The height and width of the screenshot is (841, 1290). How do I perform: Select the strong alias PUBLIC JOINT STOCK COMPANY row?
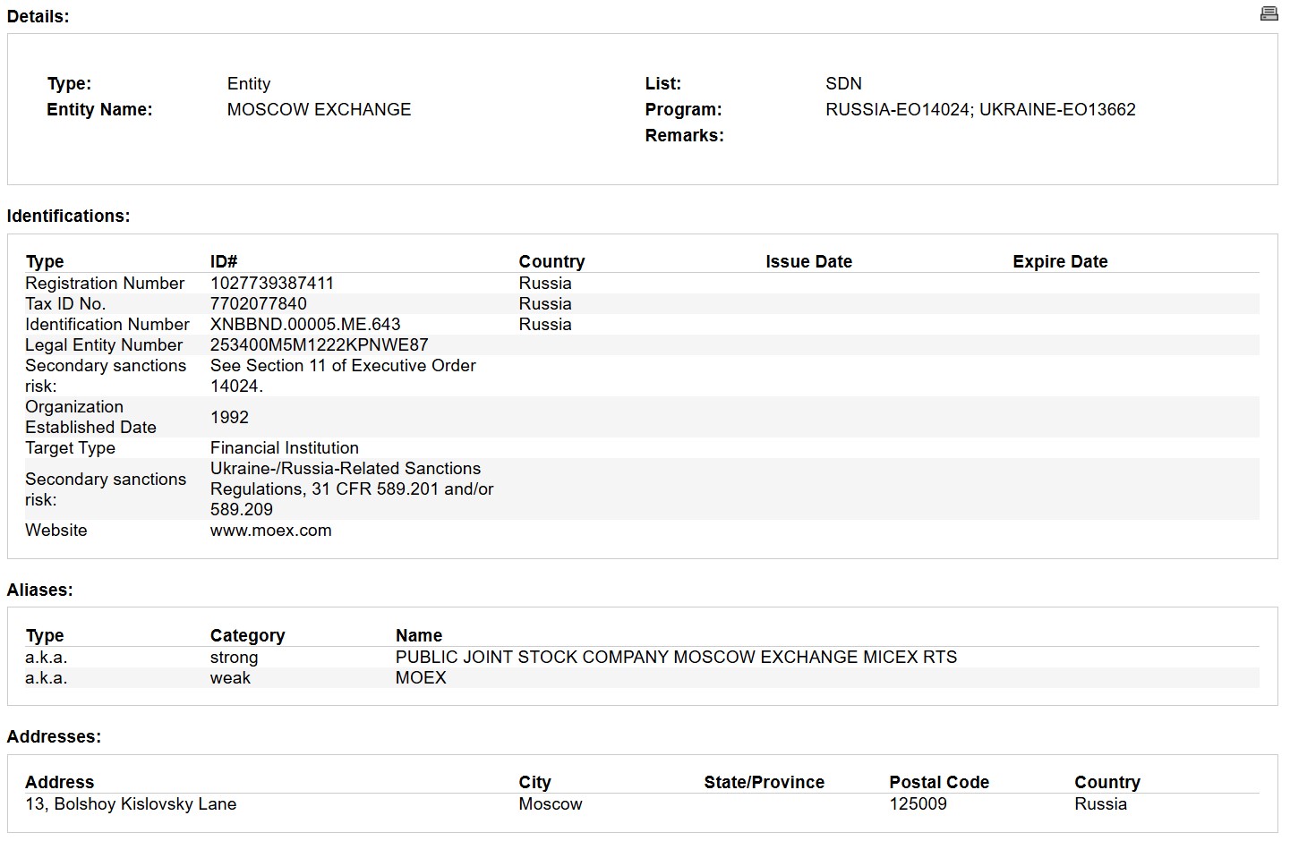pyautogui.click(x=676, y=657)
